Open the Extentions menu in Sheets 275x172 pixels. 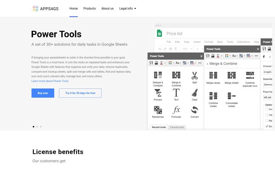click(x=243, y=42)
